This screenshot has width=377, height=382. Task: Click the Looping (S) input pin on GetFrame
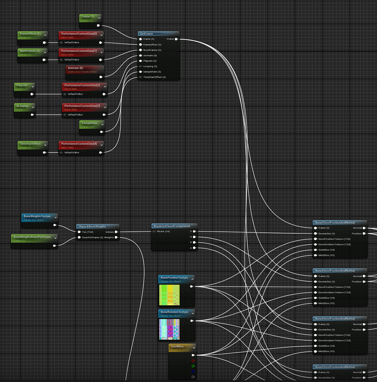coord(141,66)
